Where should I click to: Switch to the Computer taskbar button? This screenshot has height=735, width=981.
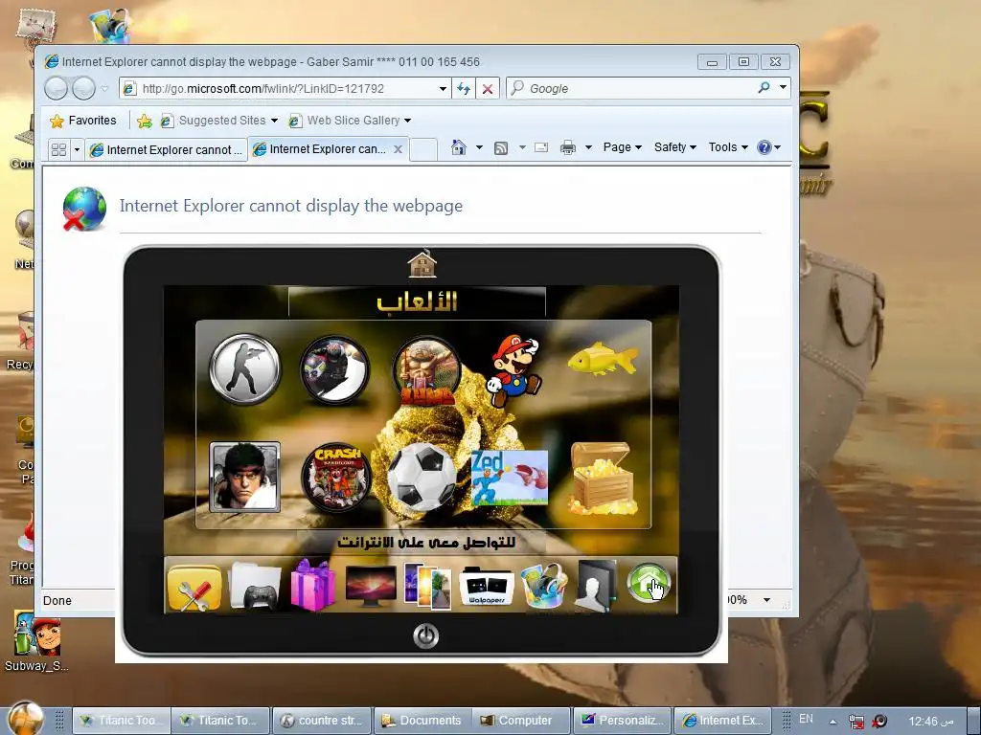(522, 721)
